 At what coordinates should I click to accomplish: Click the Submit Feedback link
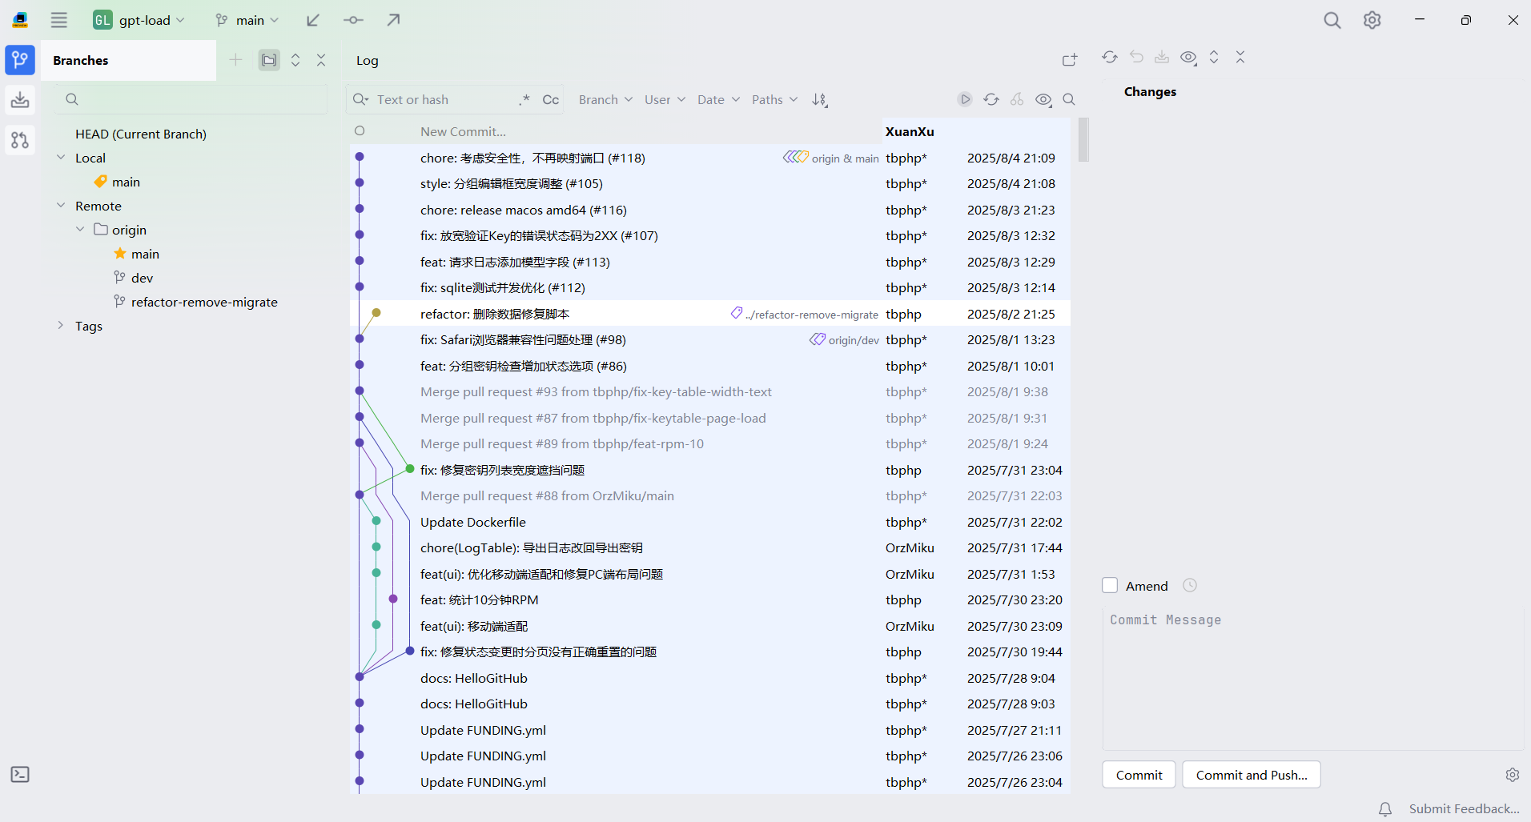pos(1464,808)
